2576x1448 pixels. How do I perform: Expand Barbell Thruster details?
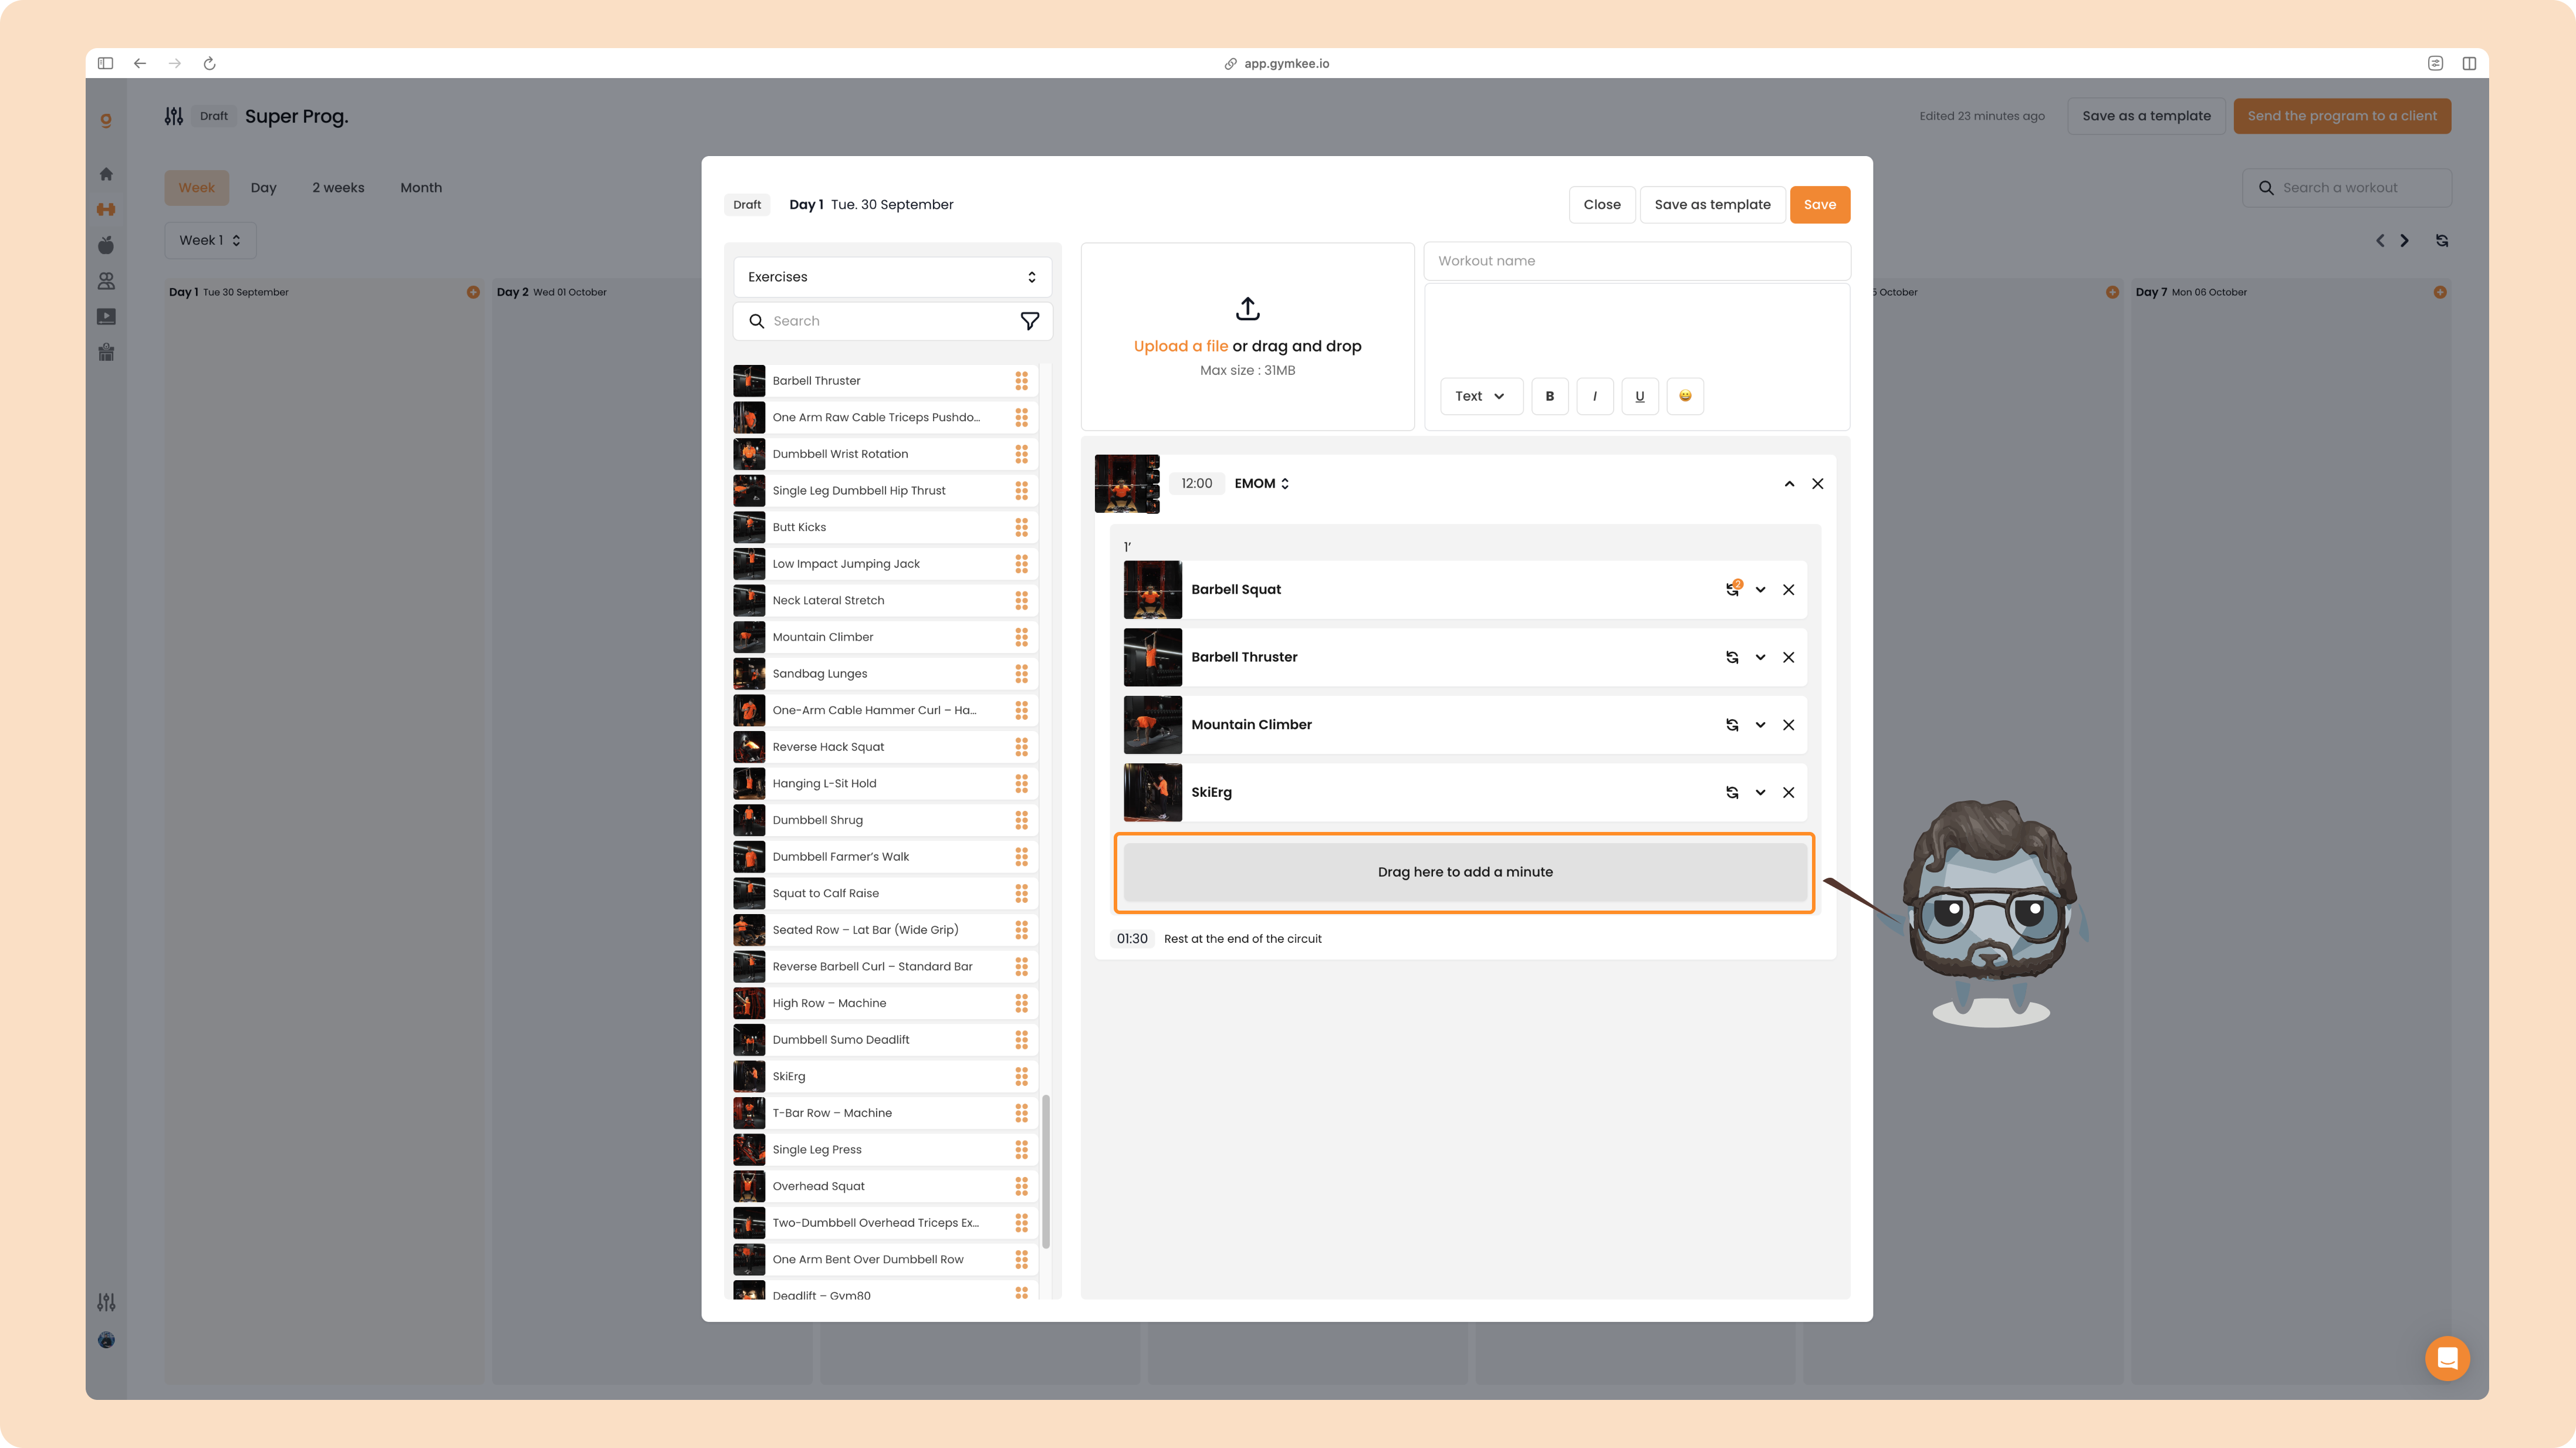1760,657
